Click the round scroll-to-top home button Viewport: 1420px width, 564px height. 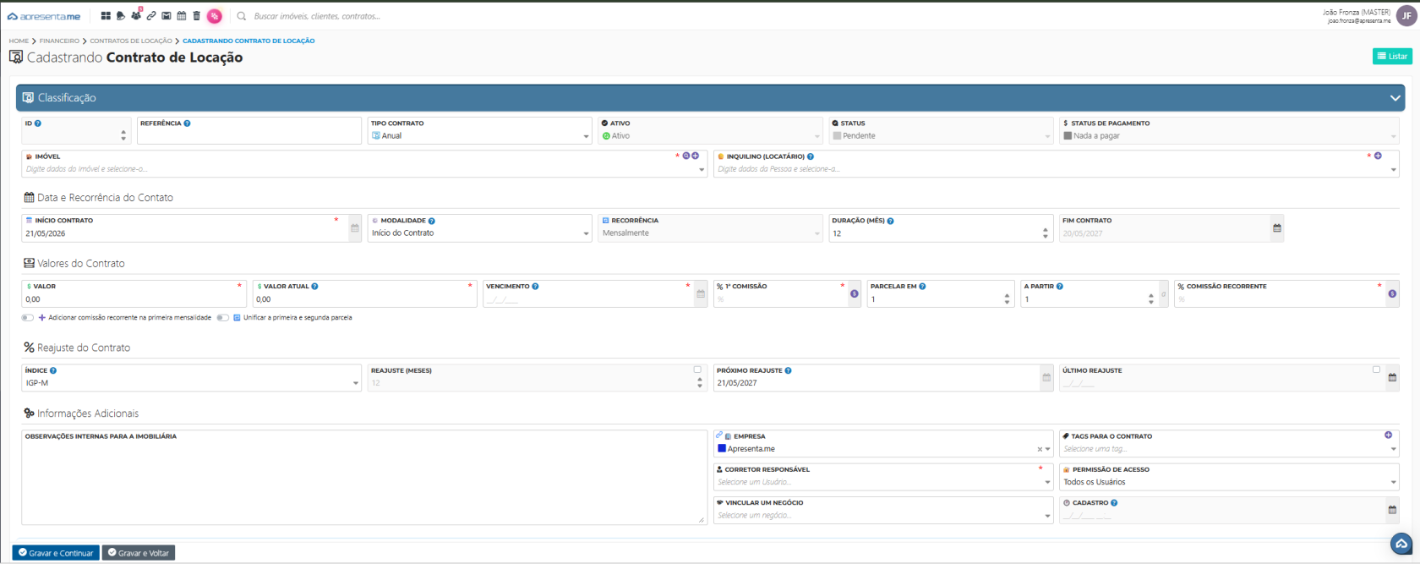(x=1401, y=544)
